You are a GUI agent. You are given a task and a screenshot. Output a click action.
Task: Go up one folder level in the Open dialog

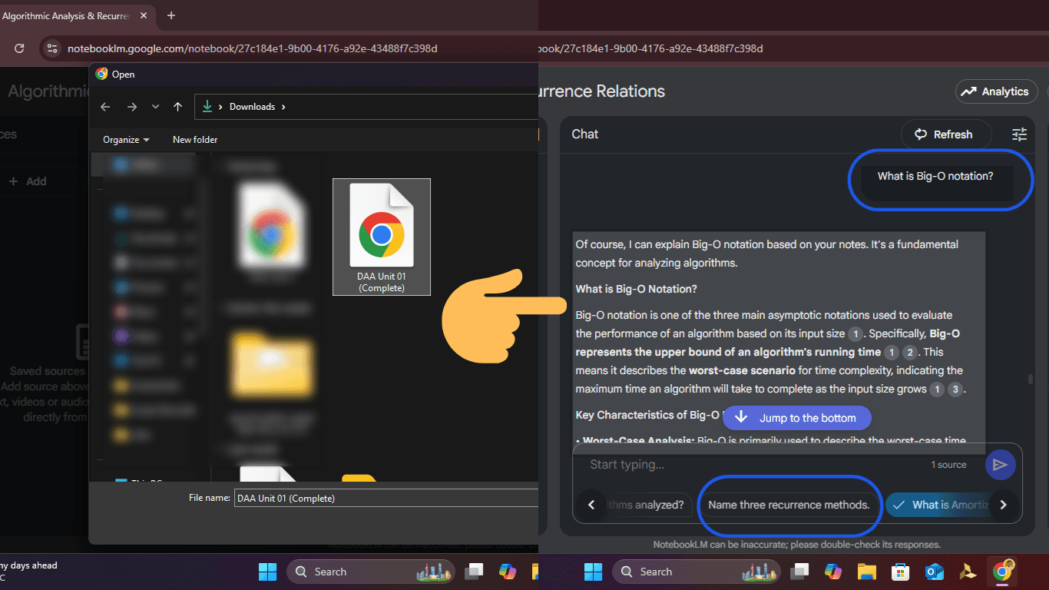point(177,107)
